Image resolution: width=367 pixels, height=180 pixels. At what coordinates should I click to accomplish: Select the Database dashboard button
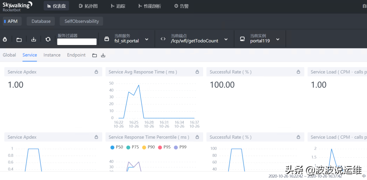pyautogui.click(x=41, y=21)
